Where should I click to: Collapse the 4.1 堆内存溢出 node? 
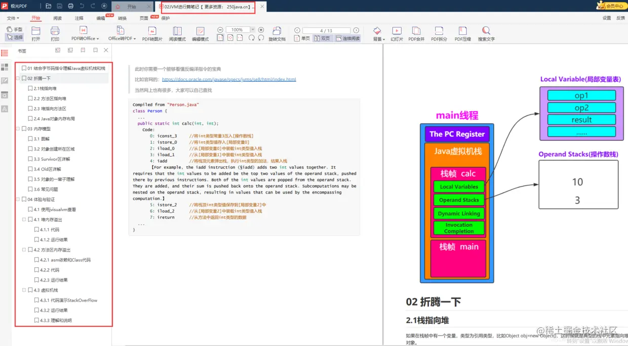click(x=24, y=220)
